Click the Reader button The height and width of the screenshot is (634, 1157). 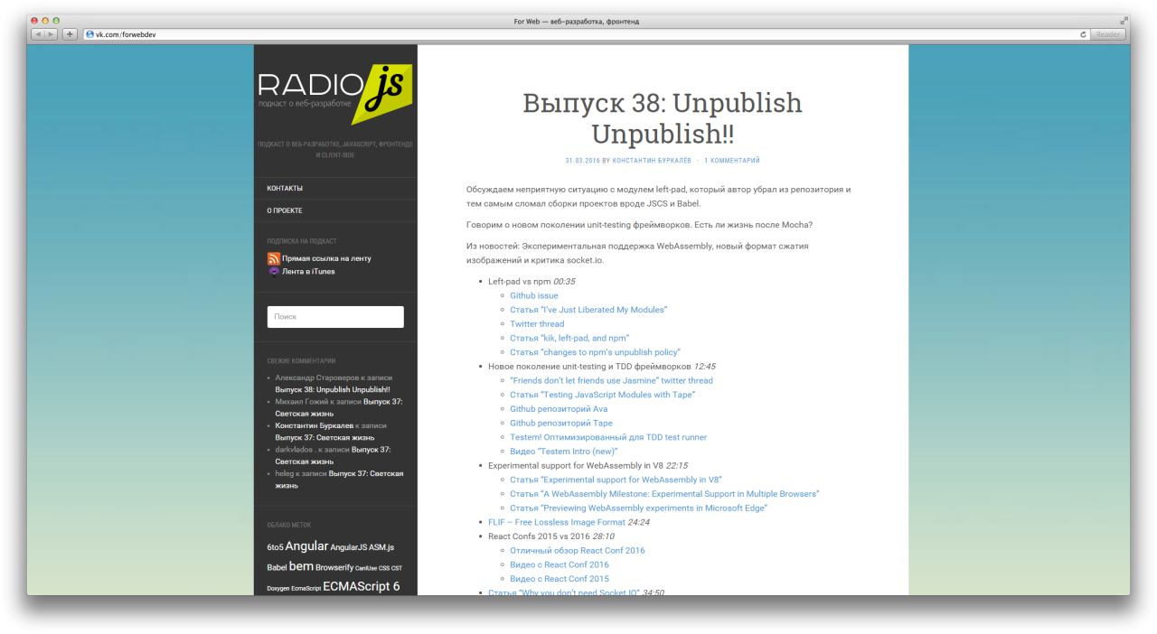tap(1107, 34)
